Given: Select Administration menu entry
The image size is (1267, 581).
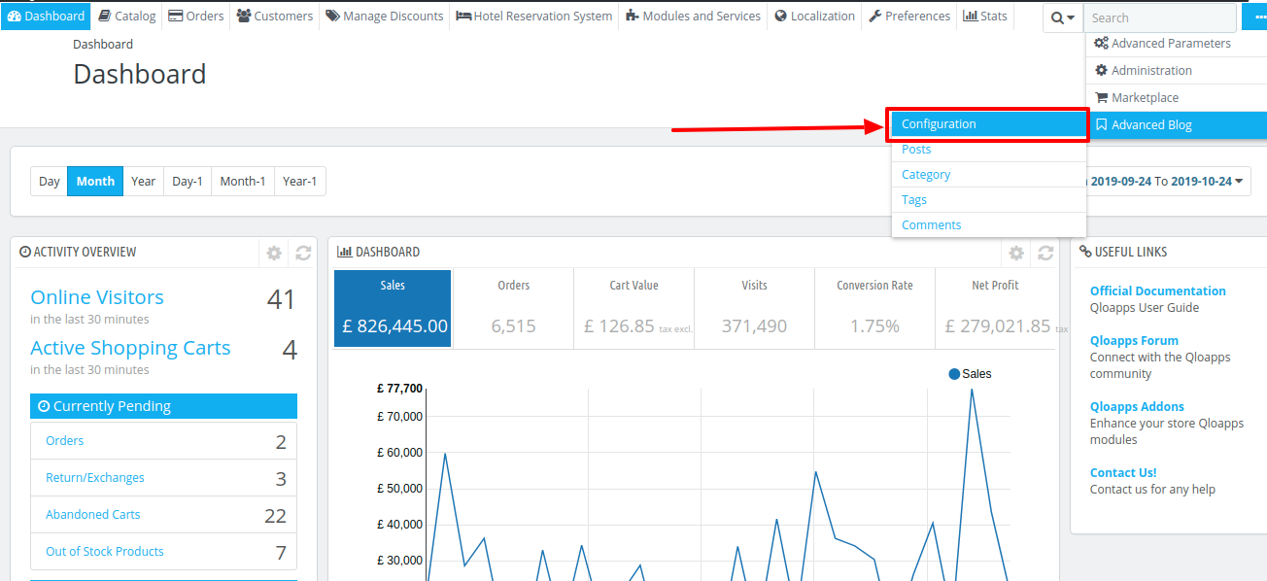Looking at the screenshot, I should (x=1176, y=71).
